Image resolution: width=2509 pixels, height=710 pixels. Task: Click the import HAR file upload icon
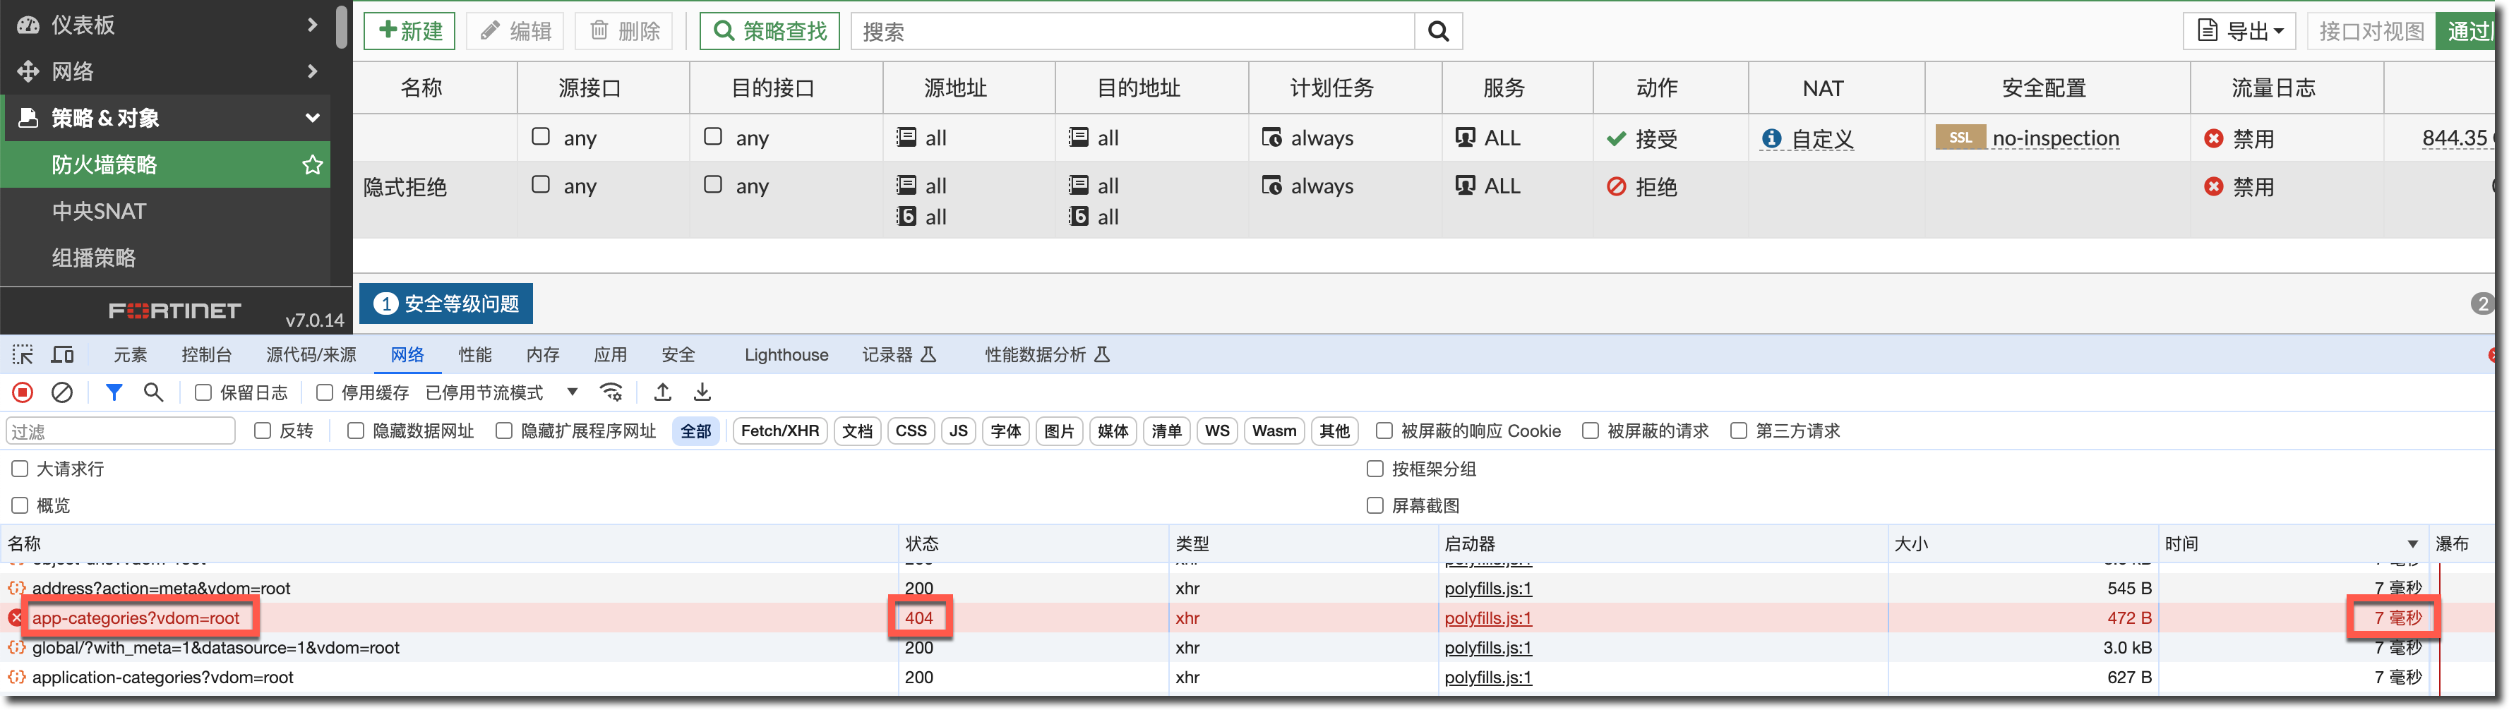pyautogui.click(x=662, y=392)
